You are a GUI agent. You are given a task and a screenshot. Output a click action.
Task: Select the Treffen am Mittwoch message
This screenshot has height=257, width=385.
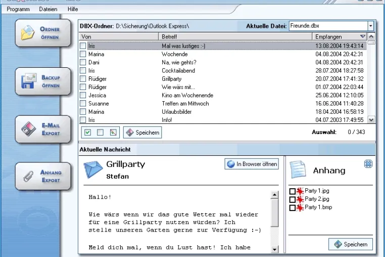point(185,104)
